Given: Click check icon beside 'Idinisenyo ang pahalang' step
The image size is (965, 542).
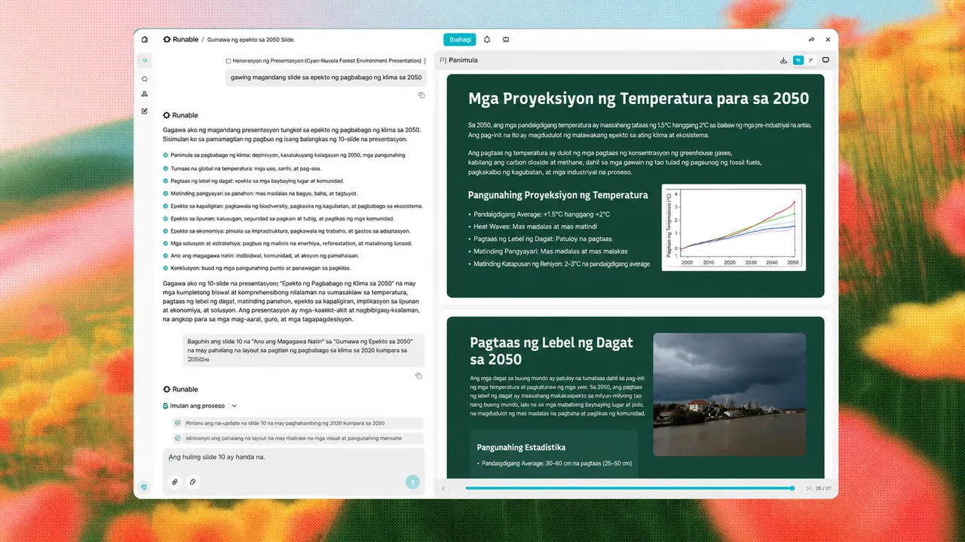Looking at the screenshot, I should pyautogui.click(x=178, y=438).
